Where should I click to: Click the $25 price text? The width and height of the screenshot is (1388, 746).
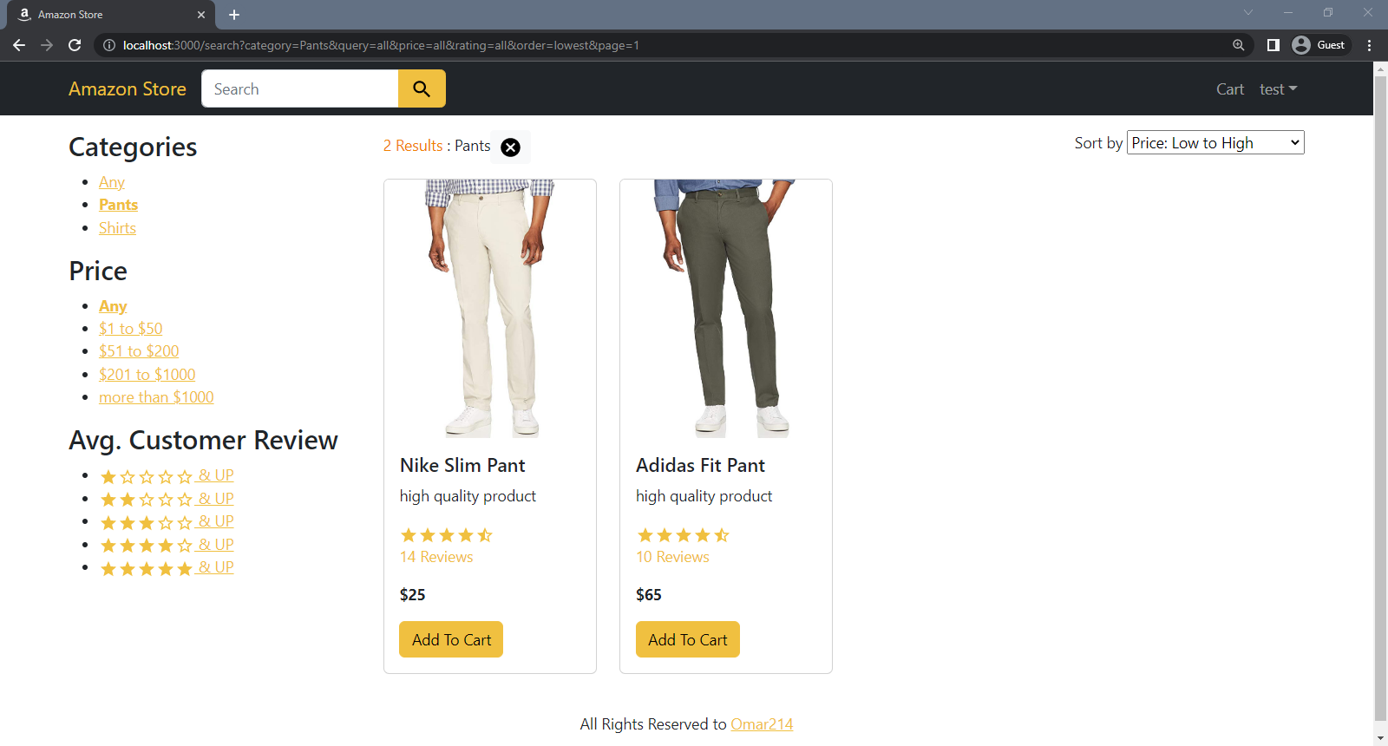click(x=412, y=595)
